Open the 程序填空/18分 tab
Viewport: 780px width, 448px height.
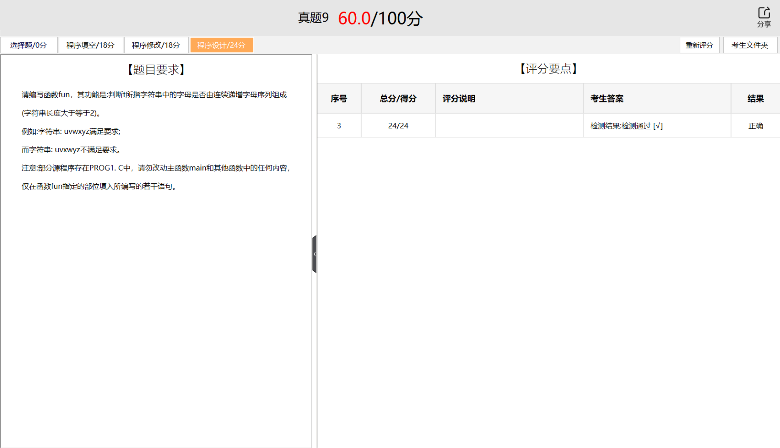tap(91, 45)
